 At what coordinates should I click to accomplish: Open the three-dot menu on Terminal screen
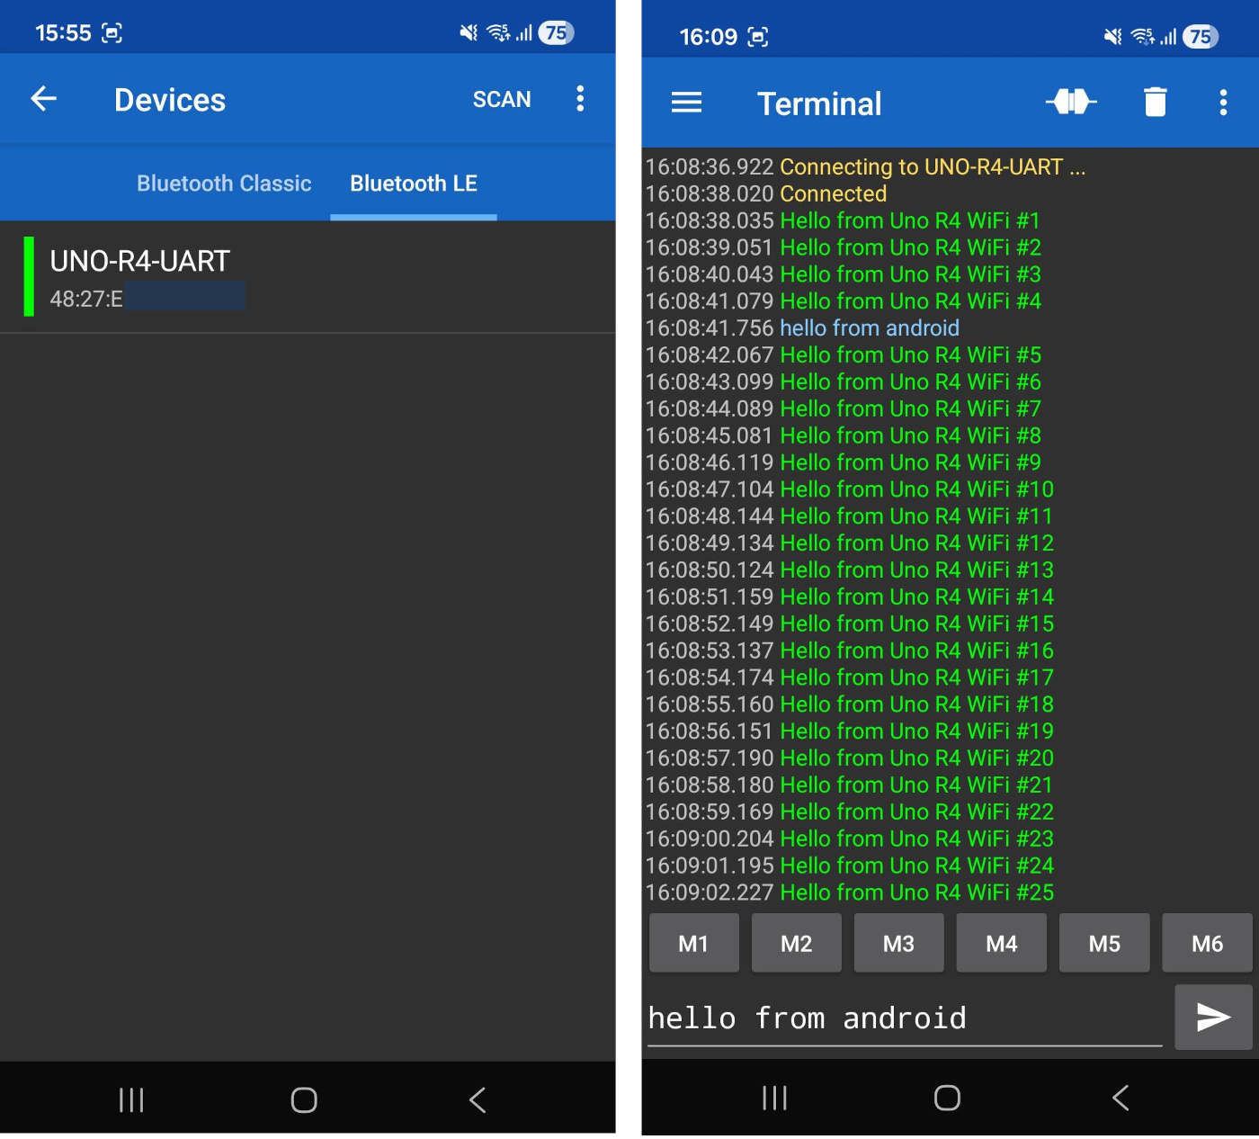[1222, 103]
